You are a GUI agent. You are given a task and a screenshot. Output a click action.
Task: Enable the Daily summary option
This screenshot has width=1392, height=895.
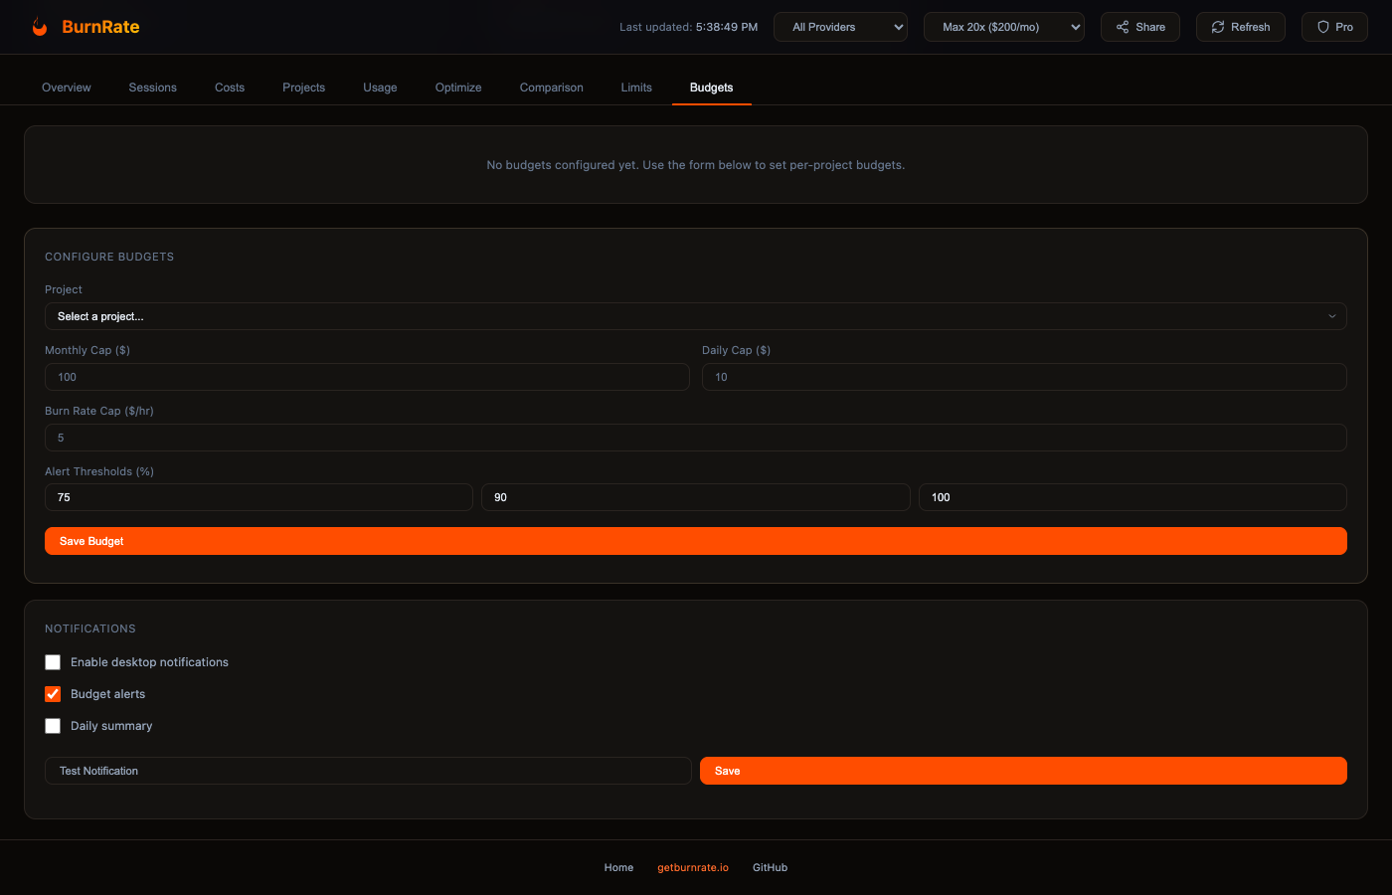coord(53,726)
